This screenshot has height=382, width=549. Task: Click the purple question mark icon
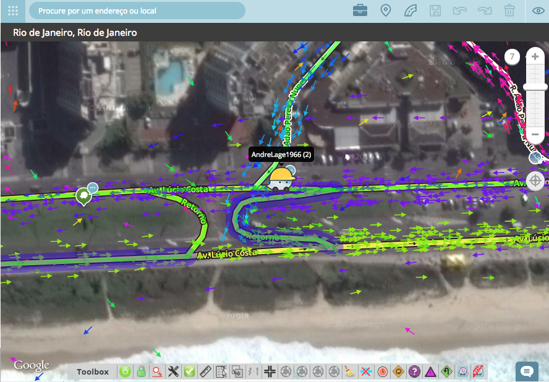pos(414,371)
